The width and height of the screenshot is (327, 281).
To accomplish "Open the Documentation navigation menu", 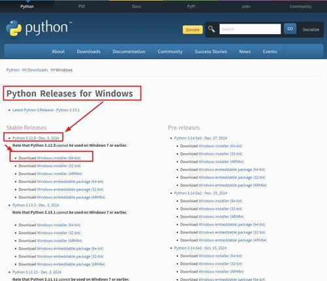I will tap(129, 52).
